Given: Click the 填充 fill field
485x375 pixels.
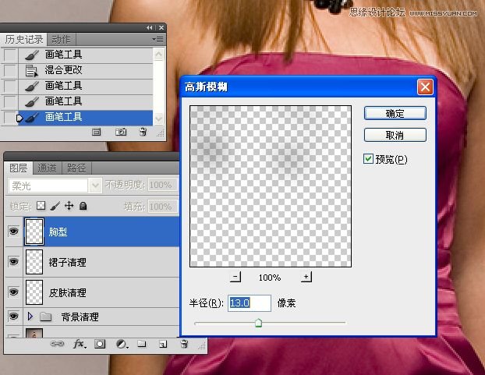Looking at the screenshot, I should 163,207.
